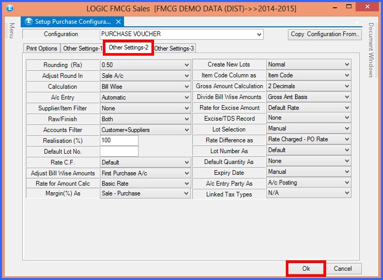Open the Create New Lots dropdown
The image size is (383, 280).
309,64
